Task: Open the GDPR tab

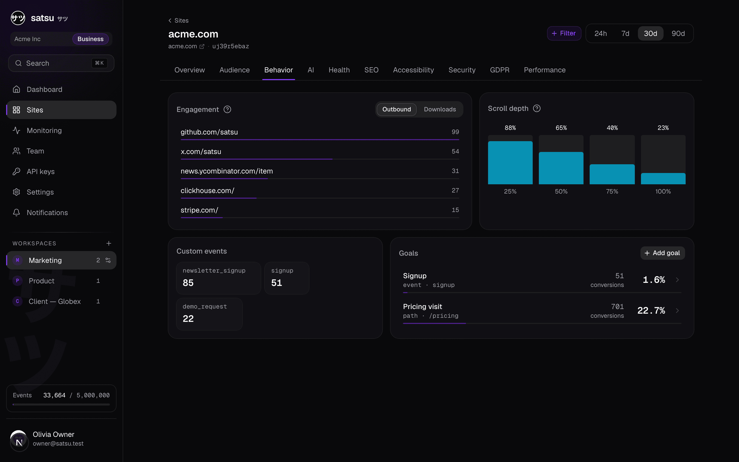Action: click(500, 70)
